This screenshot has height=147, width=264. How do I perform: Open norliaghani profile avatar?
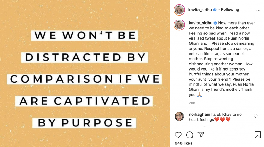(179, 117)
